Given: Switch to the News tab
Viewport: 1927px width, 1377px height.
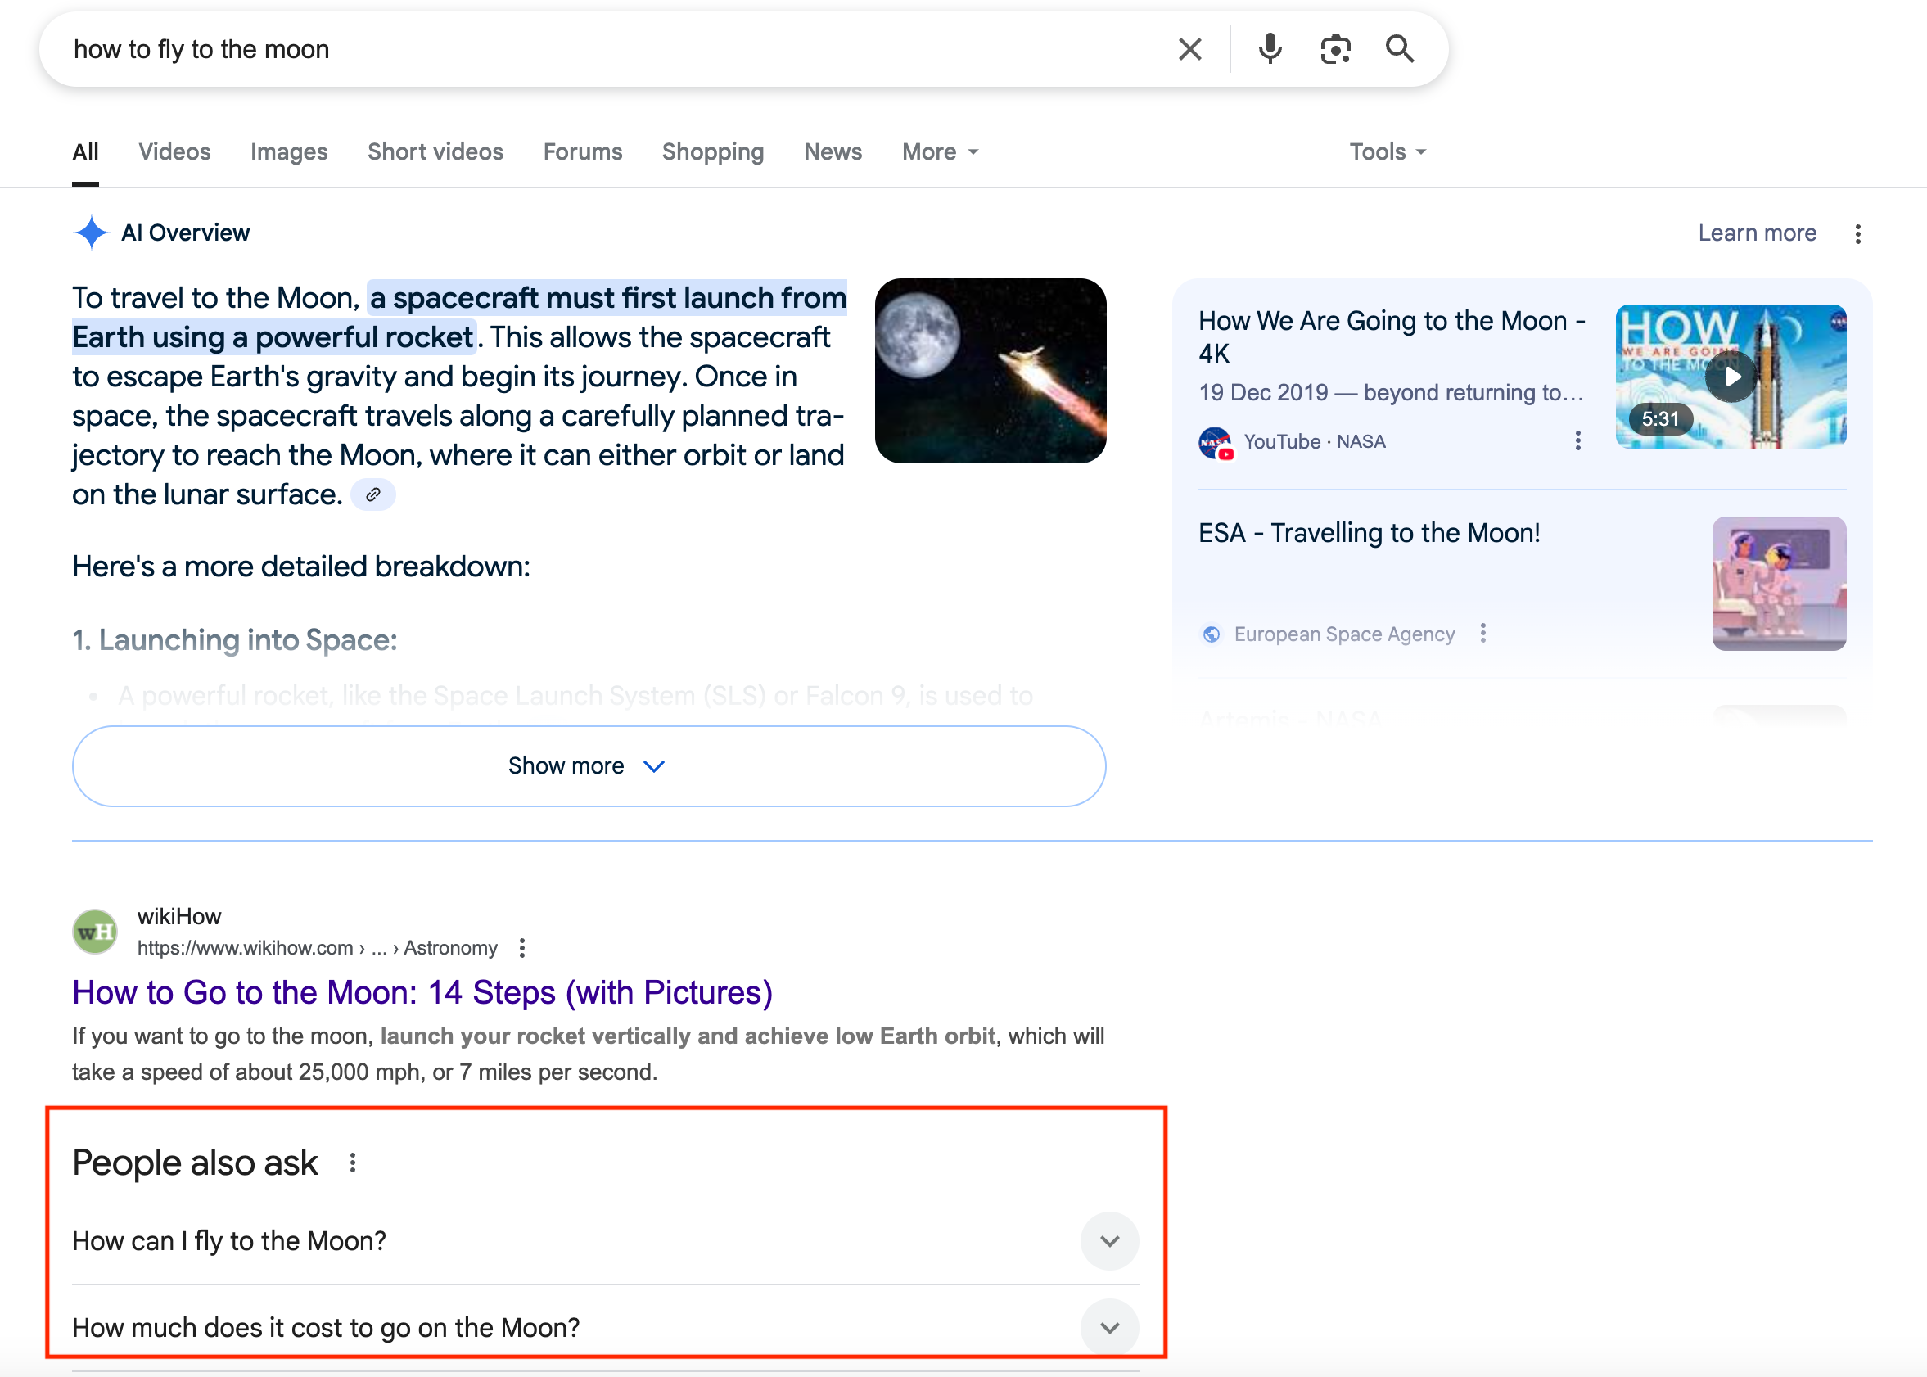Looking at the screenshot, I should pyautogui.click(x=833, y=151).
